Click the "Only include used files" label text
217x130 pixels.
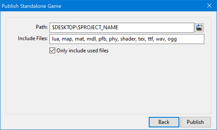point(82,51)
